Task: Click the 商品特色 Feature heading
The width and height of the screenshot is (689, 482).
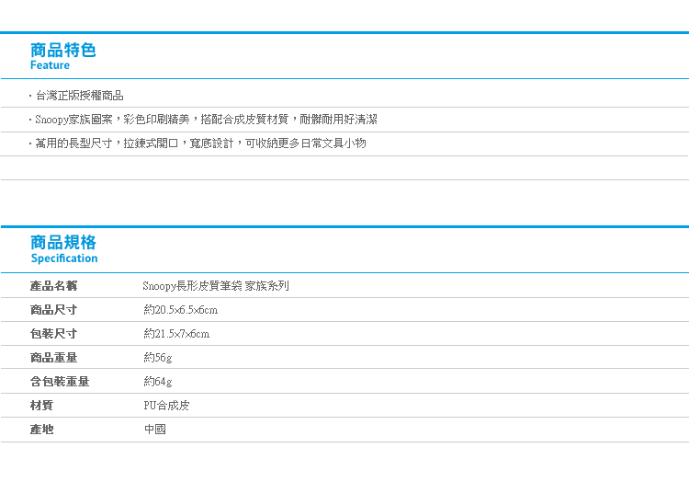Action: pos(62,56)
